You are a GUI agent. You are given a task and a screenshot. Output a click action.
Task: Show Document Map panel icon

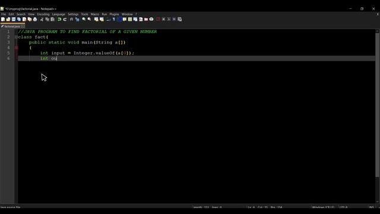point(130,19)
